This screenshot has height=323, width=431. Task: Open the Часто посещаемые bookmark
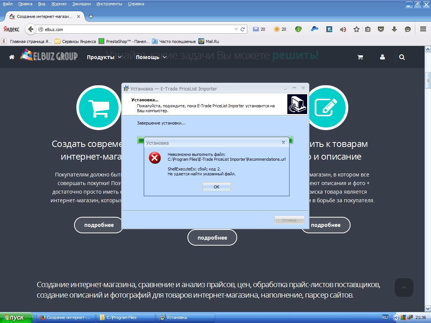pos(174,41)
